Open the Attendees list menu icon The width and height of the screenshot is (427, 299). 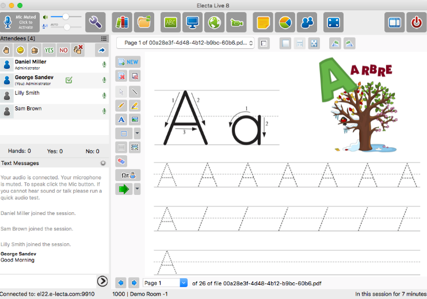tap(104, 39)
